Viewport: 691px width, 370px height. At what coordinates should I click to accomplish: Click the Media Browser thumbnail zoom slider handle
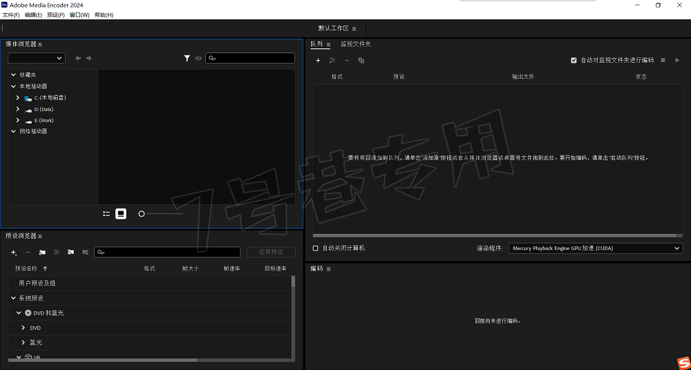click(142, 213)
